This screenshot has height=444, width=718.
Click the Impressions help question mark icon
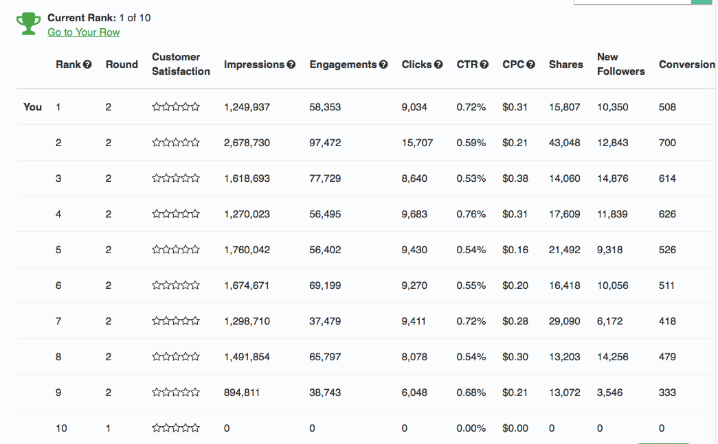click(291, 65)
